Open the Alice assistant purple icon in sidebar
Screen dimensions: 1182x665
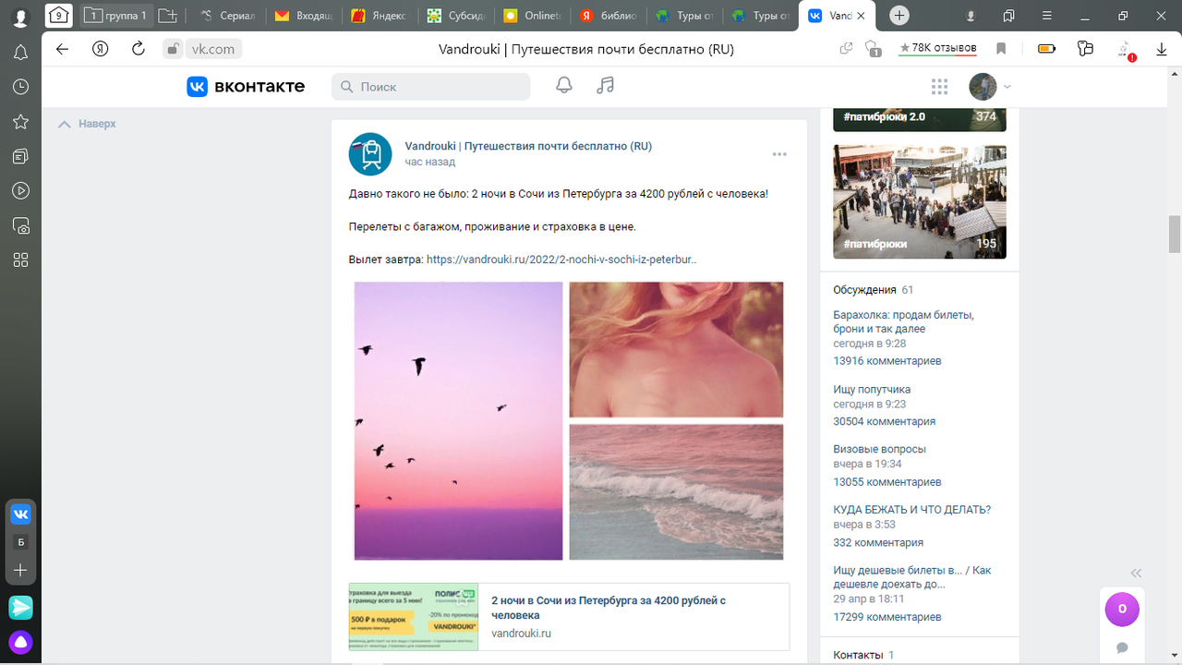[x=20, y=642]
